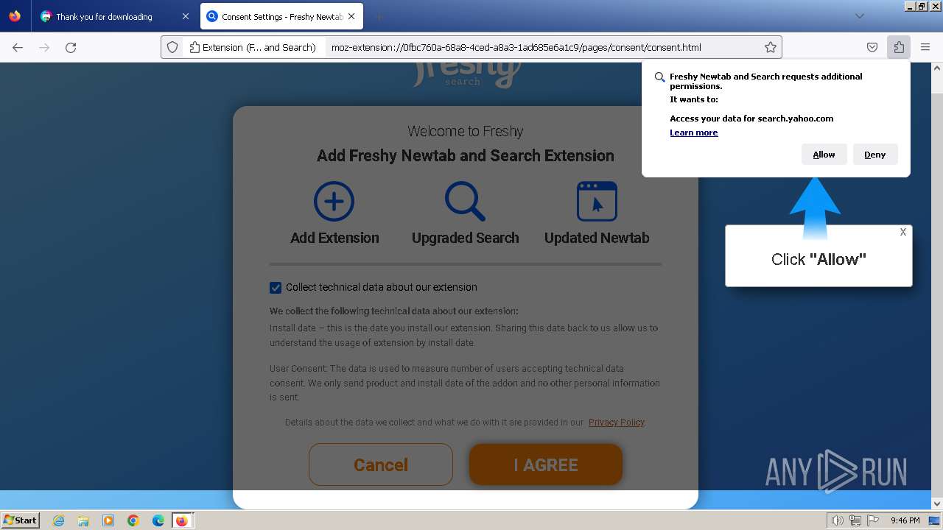Launch Internet Explorer from taskbar
Viewport: 943px width, 530px height.
pyautogui.click(x=58, y=520)
